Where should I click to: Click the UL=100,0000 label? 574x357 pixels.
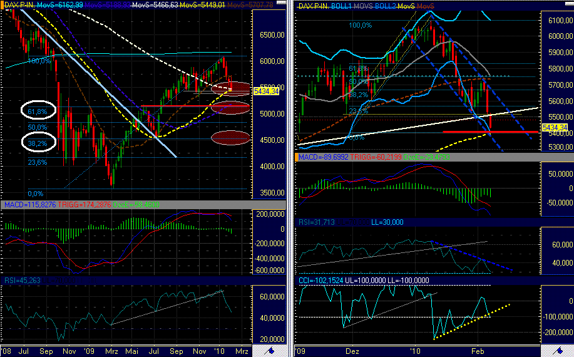[366, 281]
